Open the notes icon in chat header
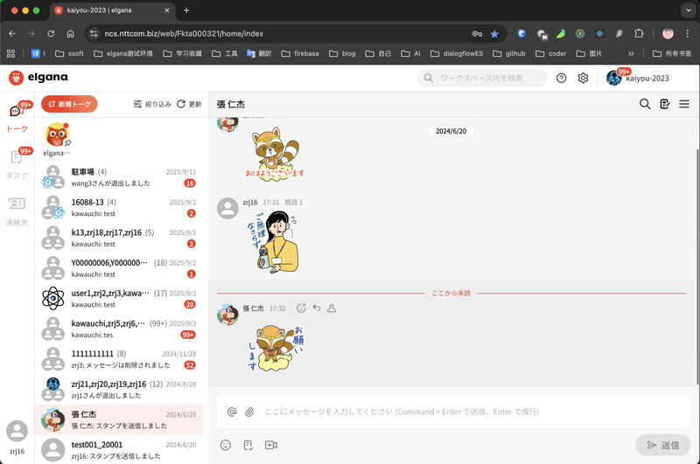 (665, 104)
